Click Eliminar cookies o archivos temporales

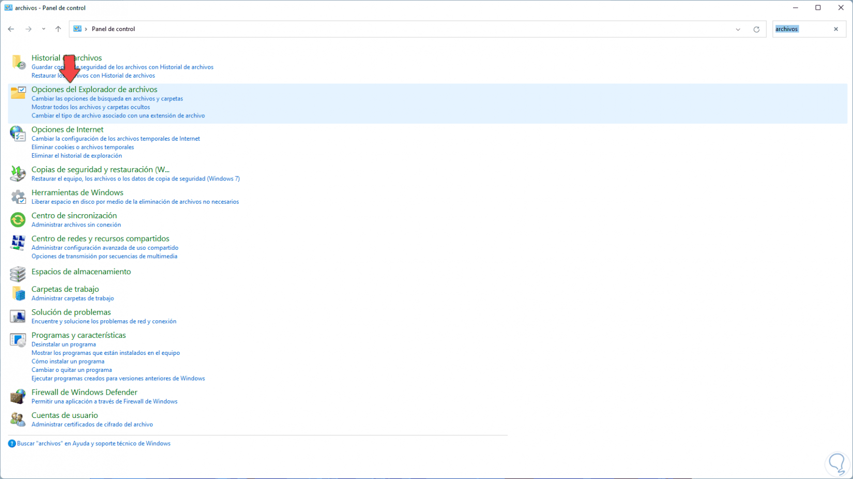click(83, 147)
